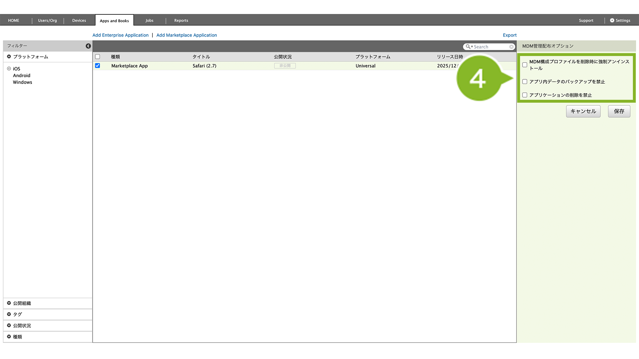Collapse the プラットフォーム filter section
The height and width of the screenshot is (359, 639).
point(9,57)
